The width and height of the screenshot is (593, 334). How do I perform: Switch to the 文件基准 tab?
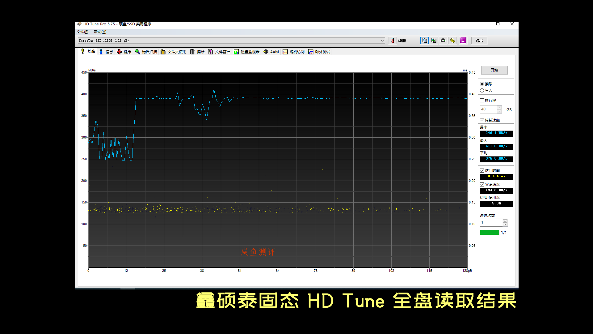219,52
